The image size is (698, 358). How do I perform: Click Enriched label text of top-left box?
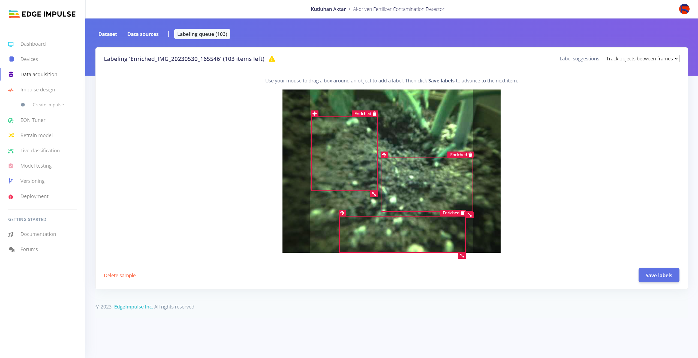[x=363, y=114]
